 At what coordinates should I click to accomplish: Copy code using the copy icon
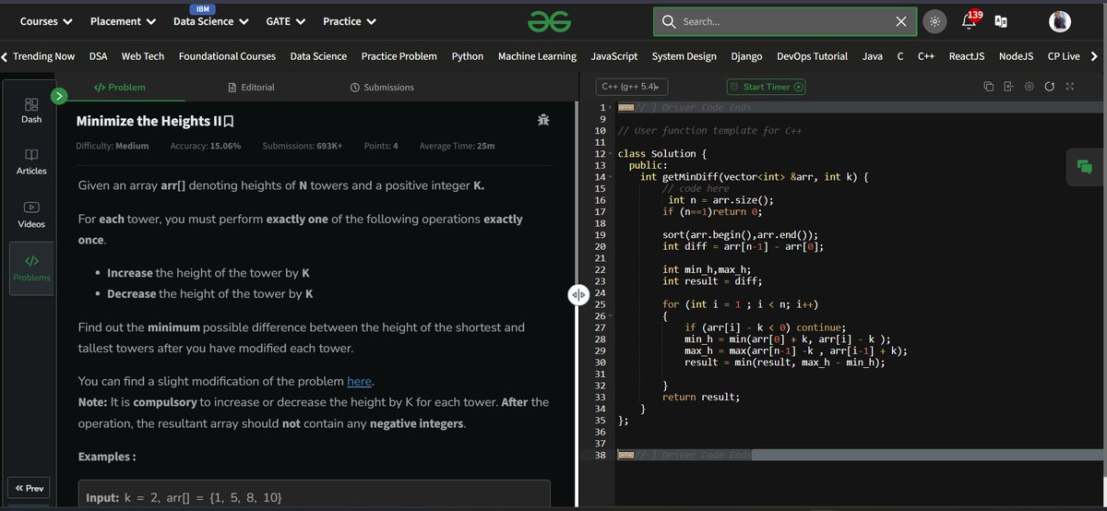click(x=988, y=87)
